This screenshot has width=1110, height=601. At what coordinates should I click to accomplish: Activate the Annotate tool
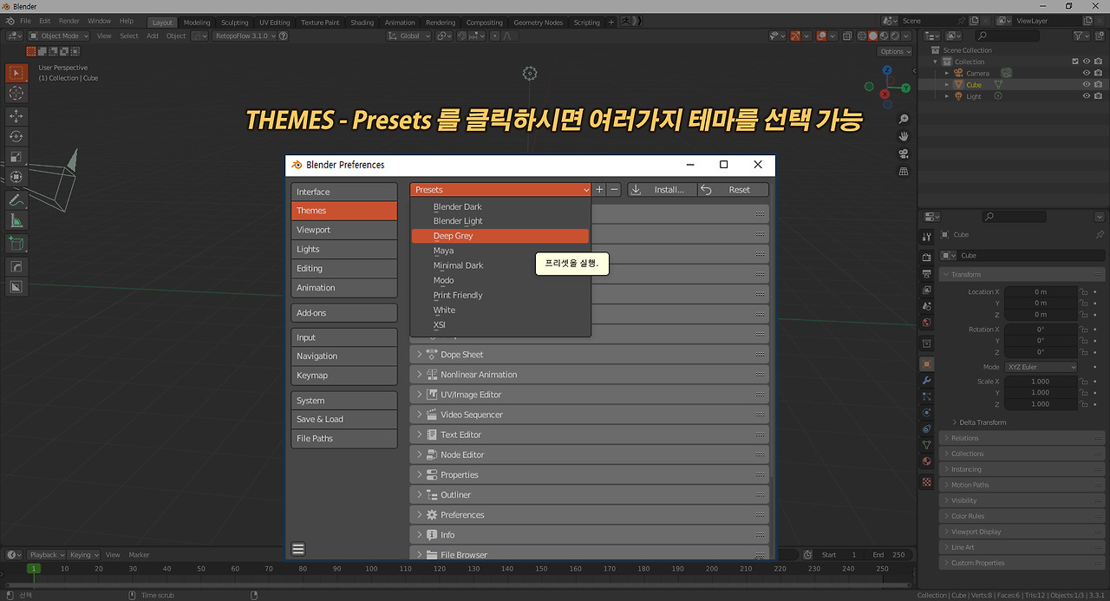(x=16, y=199)
